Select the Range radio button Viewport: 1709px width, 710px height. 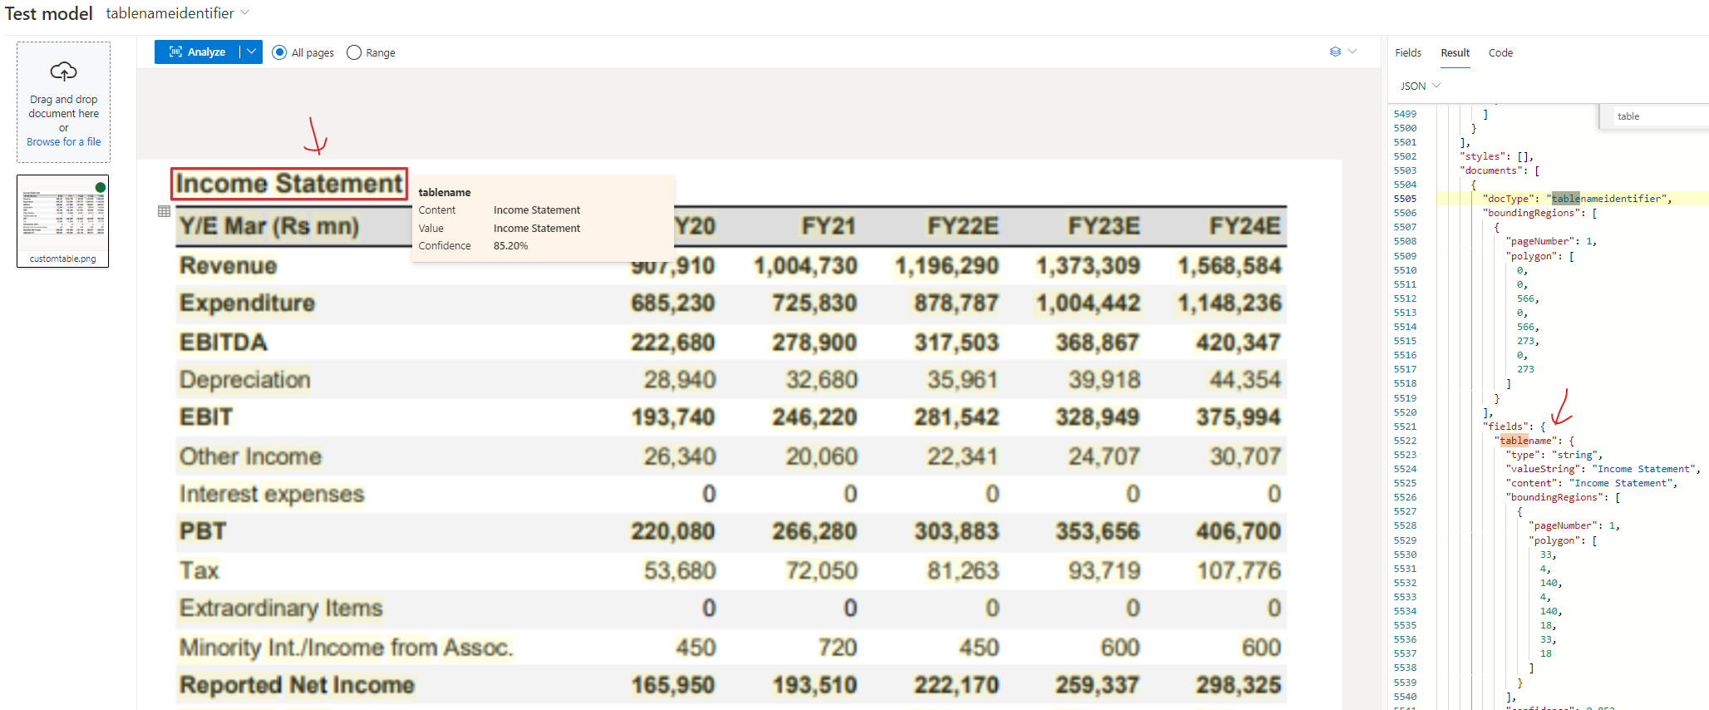(x=354, y=52)
